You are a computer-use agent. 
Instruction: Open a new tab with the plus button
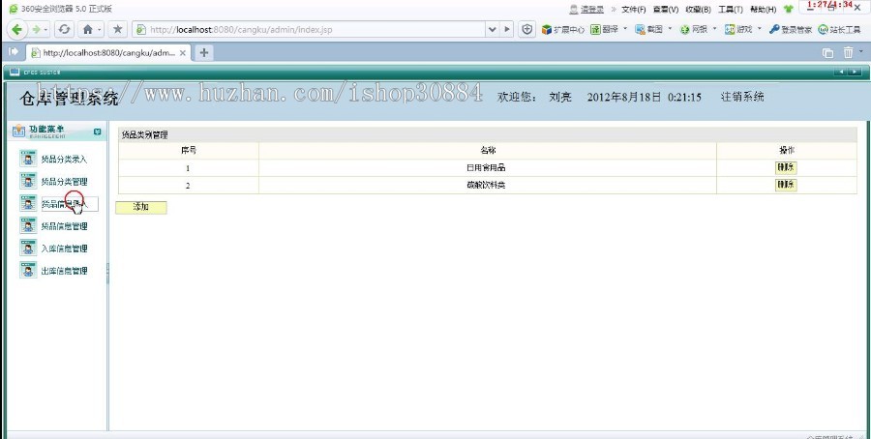(204, 53)
